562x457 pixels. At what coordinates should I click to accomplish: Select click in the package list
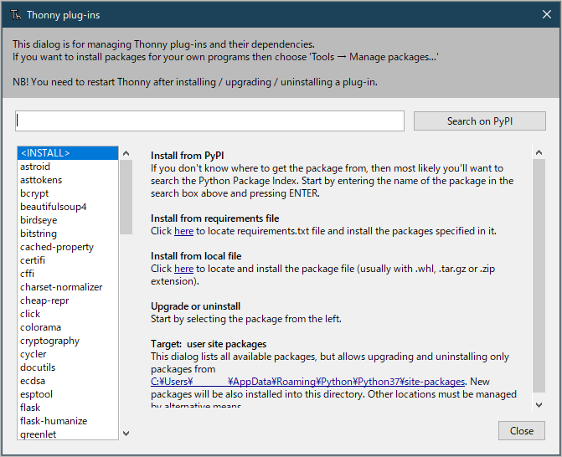[67, 314]
